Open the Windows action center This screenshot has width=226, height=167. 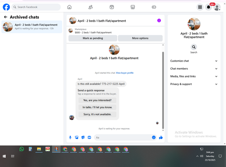click(x=220, y=156)
